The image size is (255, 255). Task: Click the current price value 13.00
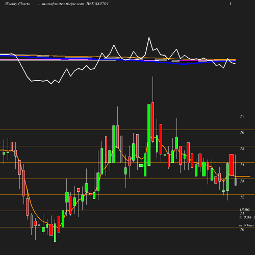(x=244, y=210)
